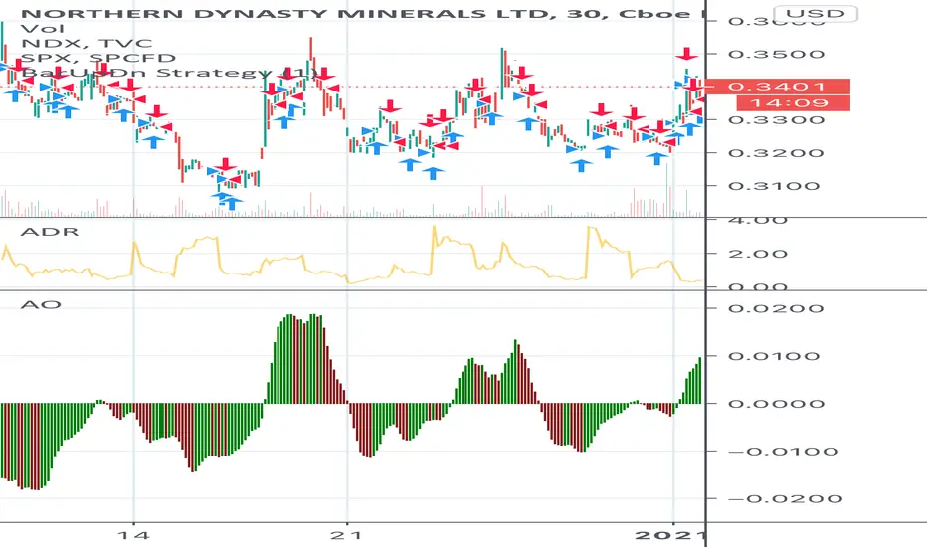Viewport: 927px width, 547px height.
Task: Click the 14 date label on time axis
Action: pos(133,536)
